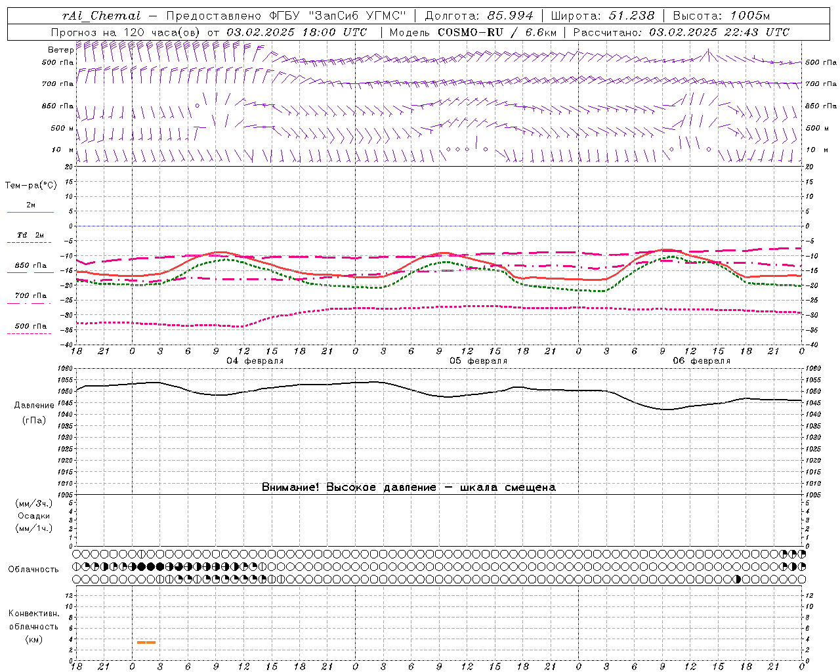Click the Давление pressure chart label
Viewport: 840px width, 672px height.
click(x=34, y=406)
